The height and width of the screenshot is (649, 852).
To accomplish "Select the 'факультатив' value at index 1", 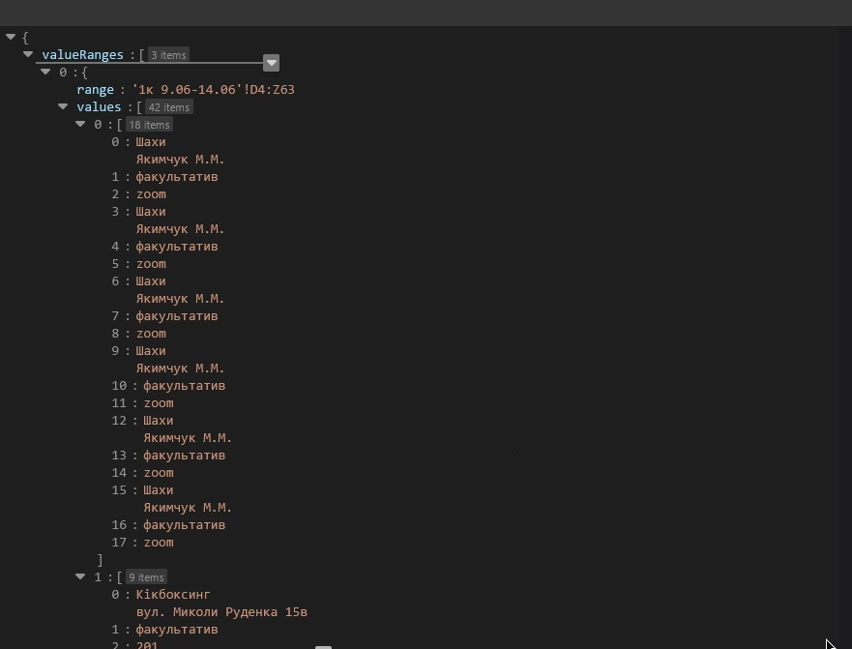I will coord(177,176).
